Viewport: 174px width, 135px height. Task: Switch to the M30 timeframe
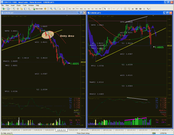pyautogui.click(x=81, y=9)
